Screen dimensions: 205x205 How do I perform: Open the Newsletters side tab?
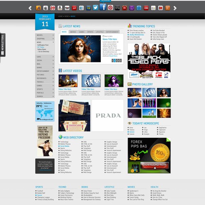3,45
